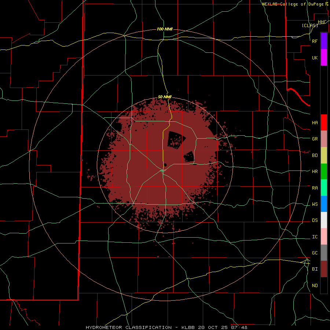330x330 pixels.
Task: Click the DS legend label
Action: point(315,220)
